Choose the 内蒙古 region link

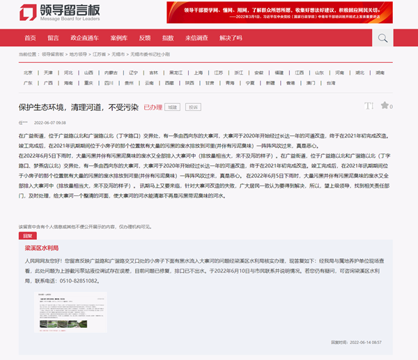coord(110,72)
